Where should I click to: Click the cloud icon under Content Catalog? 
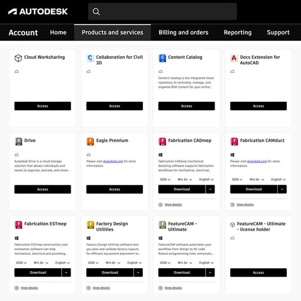(x=160, y=72)
